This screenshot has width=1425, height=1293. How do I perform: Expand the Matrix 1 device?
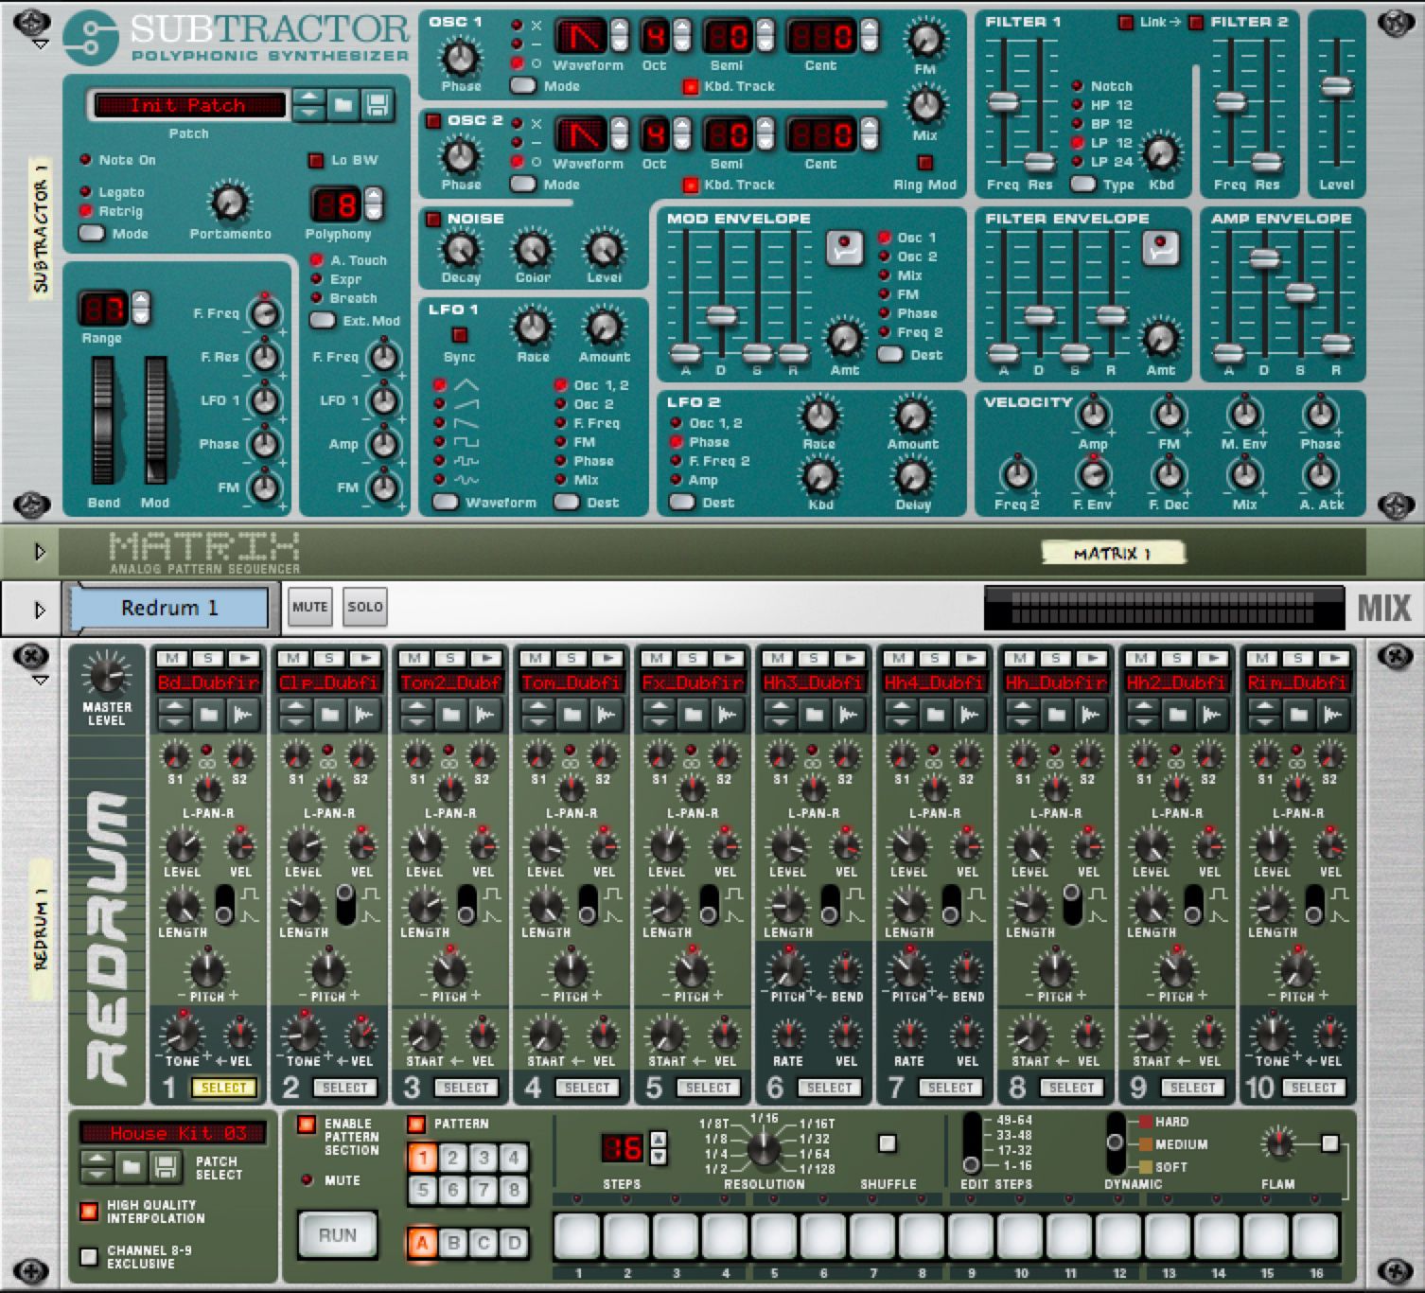click(40, 551)
